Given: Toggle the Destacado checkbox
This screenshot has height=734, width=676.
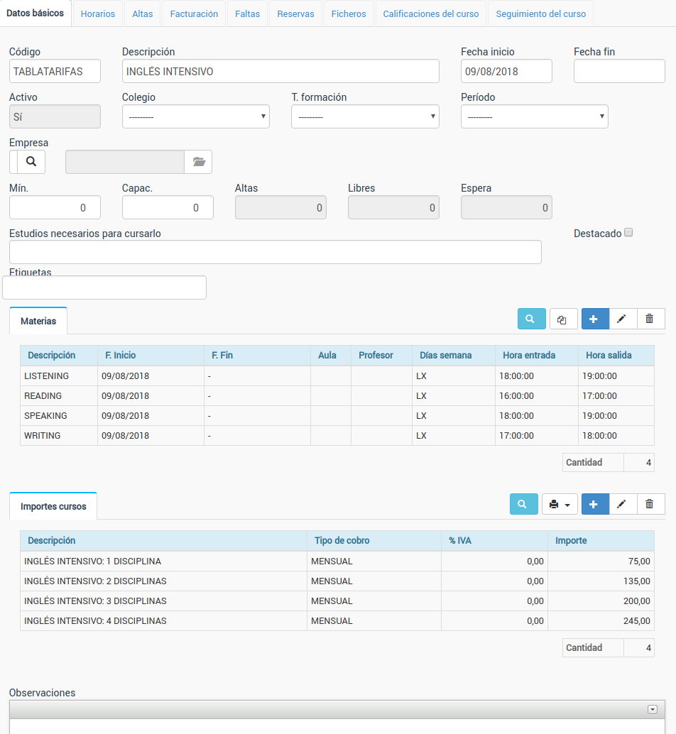Looking at the screenshot, I should pyautogui.click(x=628, y=233).
